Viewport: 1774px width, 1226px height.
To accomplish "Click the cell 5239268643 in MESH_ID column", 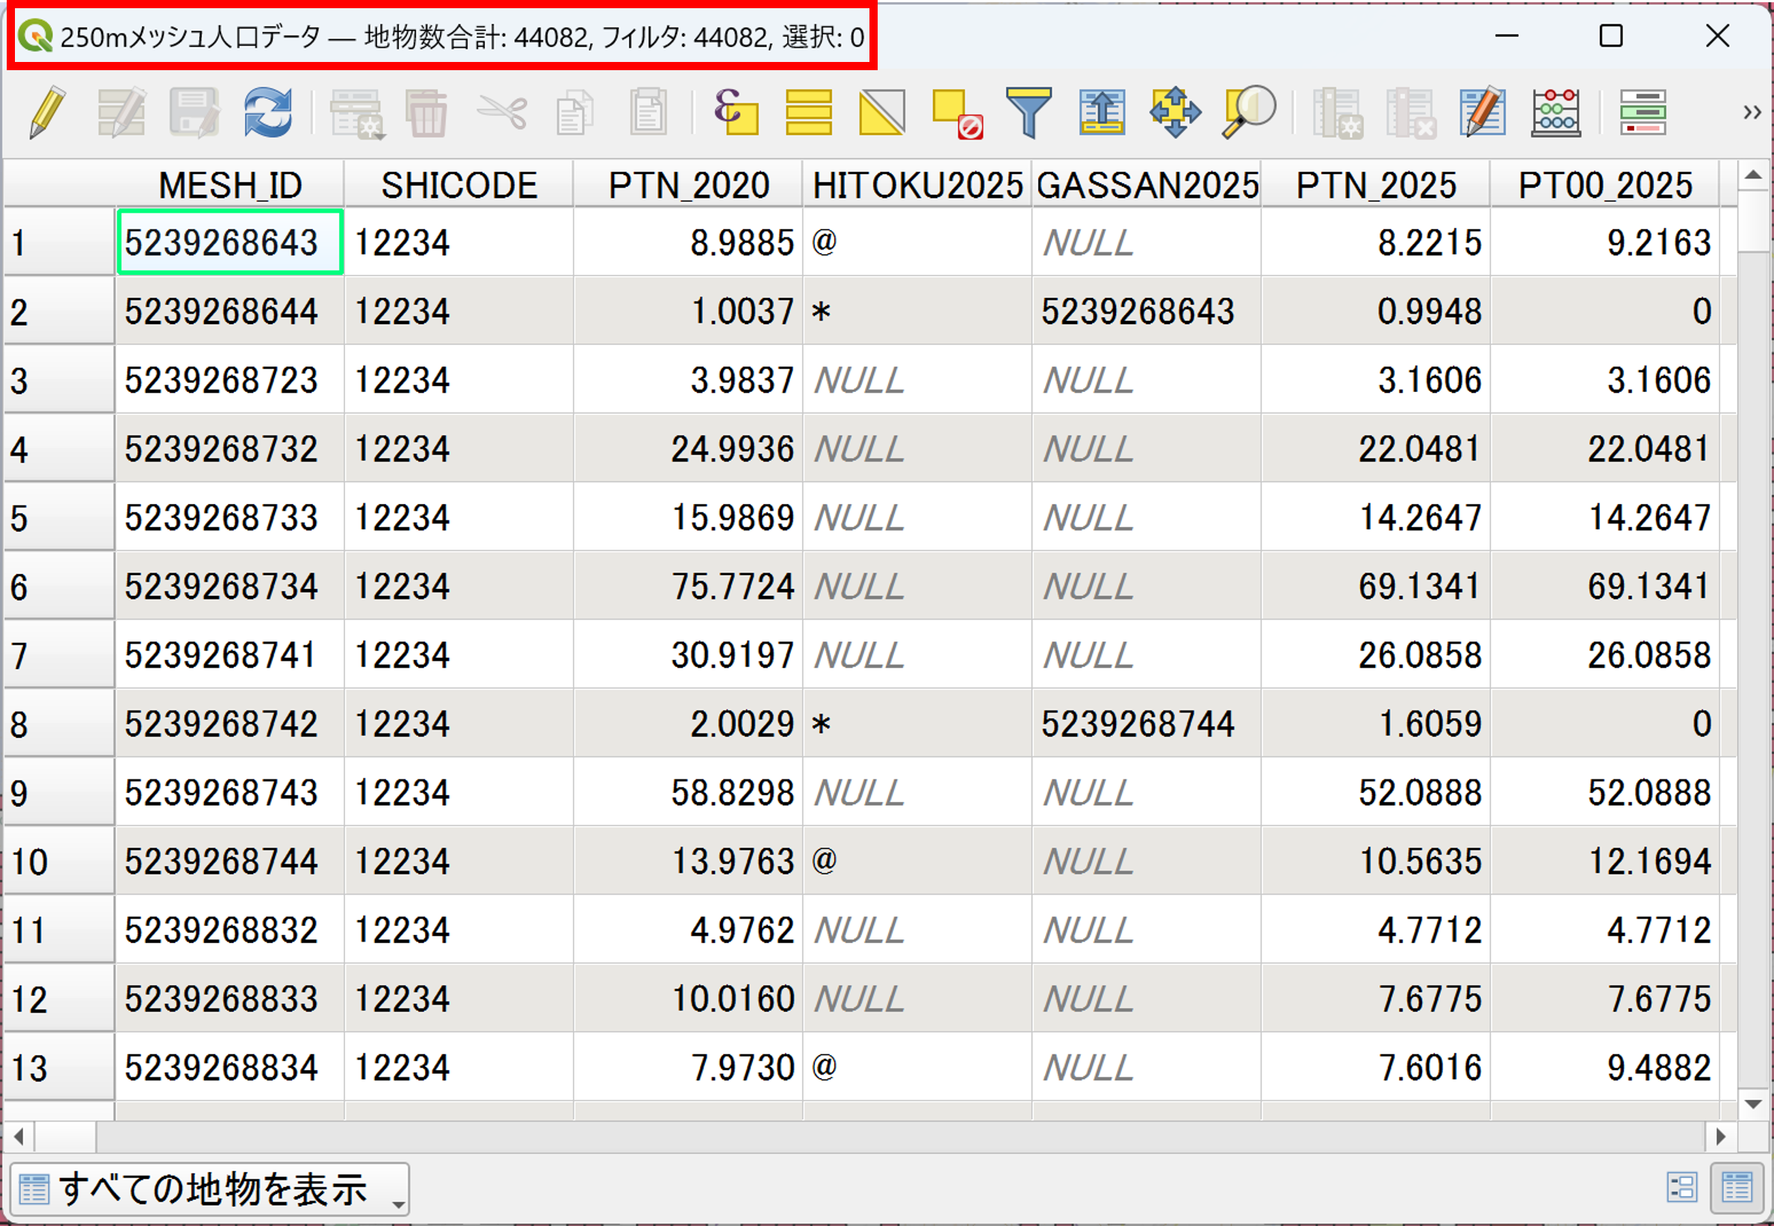I will coord(230,243).
